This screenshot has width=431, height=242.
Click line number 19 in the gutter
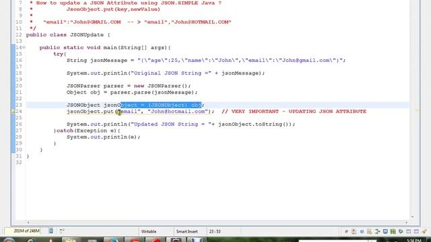[19, 79]
